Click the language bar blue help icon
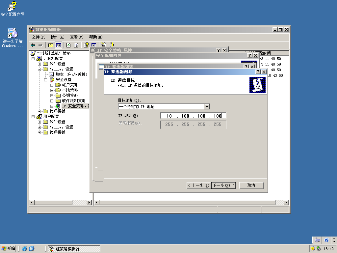 pos(326,240)
